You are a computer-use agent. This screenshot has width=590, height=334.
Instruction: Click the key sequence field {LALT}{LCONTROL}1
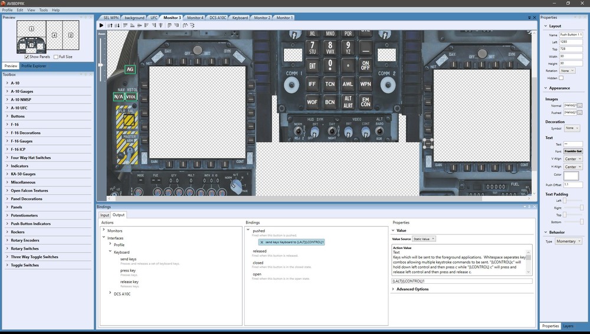(x=462, y=281)
